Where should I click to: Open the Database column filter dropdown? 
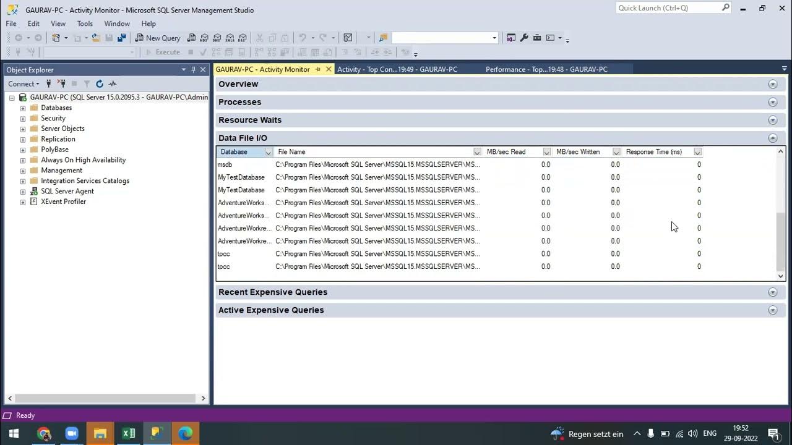tap(268, 152)
